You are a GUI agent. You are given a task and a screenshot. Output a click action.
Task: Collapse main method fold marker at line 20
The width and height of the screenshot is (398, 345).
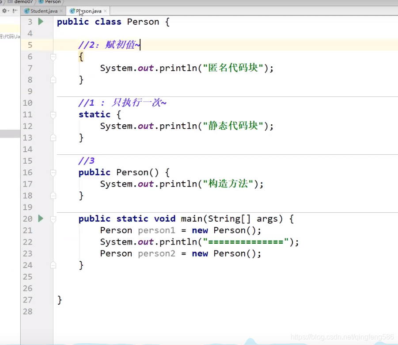[x=53, y=219]
